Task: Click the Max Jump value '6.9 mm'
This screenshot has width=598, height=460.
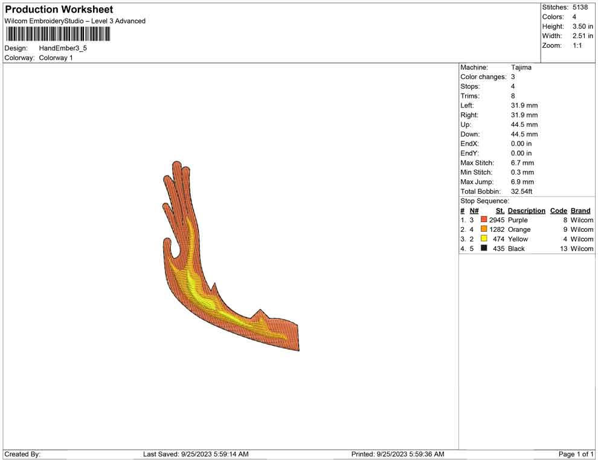Action: point(522,182)
